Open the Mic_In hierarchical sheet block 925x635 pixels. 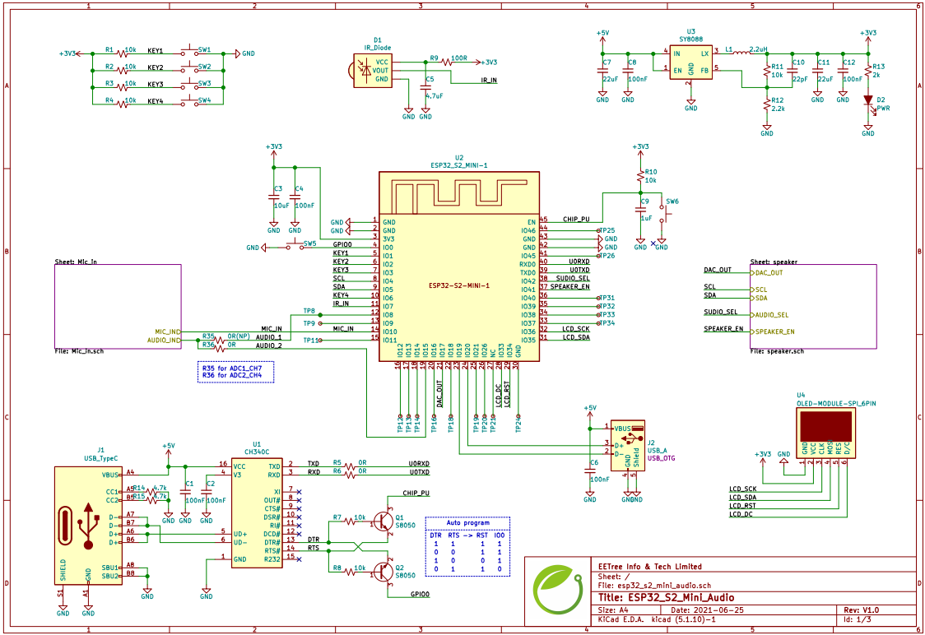tap(118, 307)
